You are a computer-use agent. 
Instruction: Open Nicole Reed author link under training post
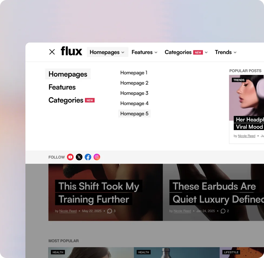coord(68,211)
